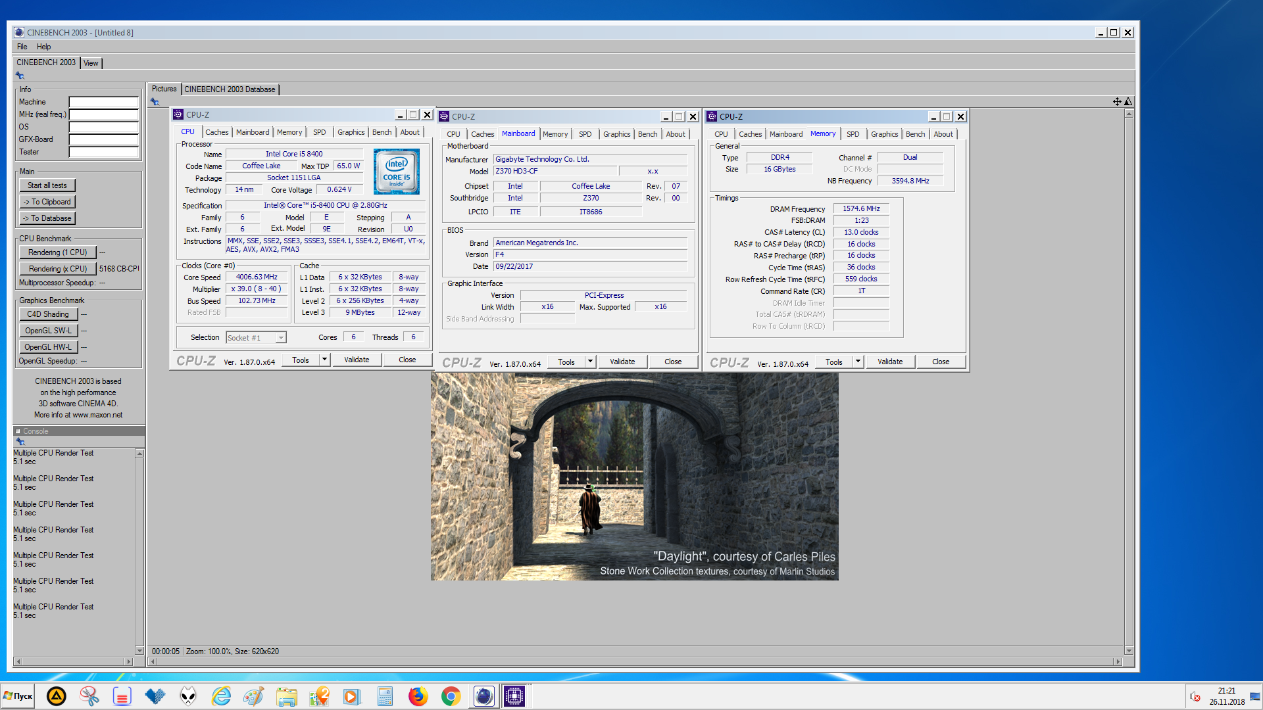Viewport: 1263px width, 710px height.
Task: Click Close in Mainboard CPU-Z window
Action: pyautogui.click(x=673, y=362)
